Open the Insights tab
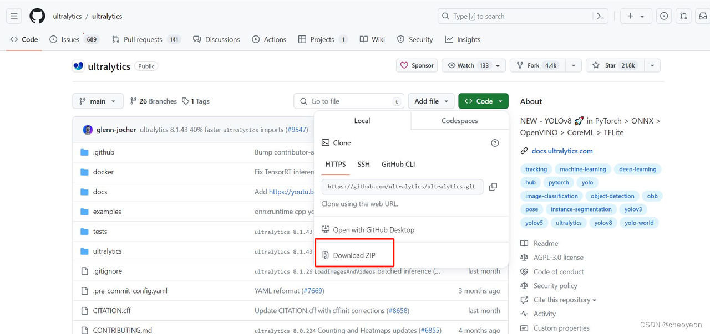The image size is (710, 334). [x=463, y=39]
